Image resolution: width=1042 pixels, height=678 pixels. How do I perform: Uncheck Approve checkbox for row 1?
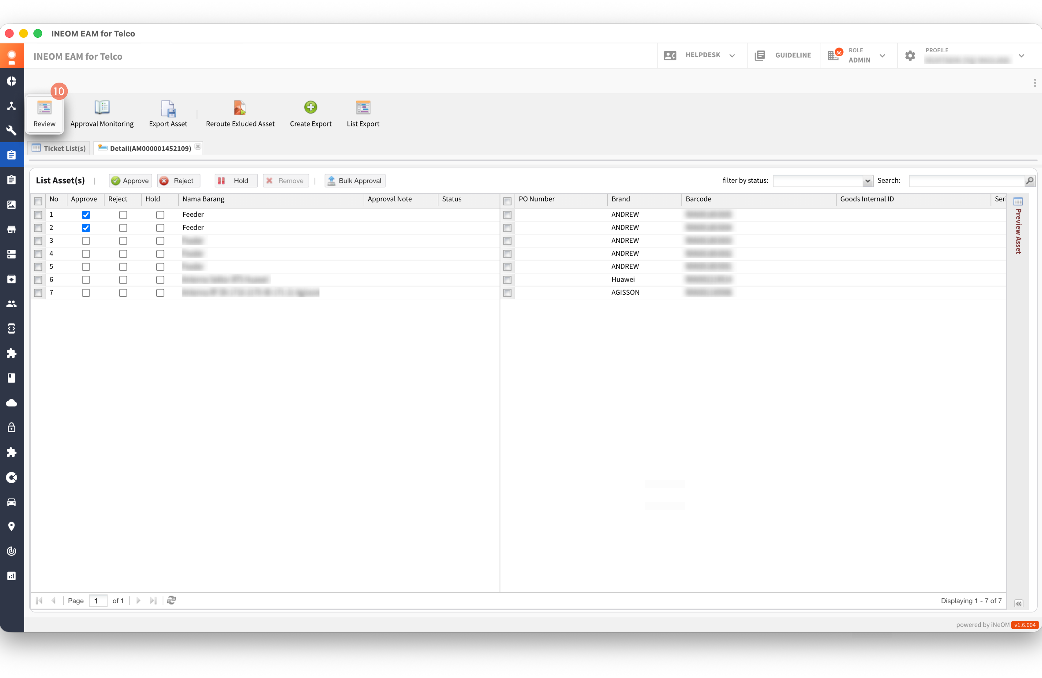[x=86, y=215]
